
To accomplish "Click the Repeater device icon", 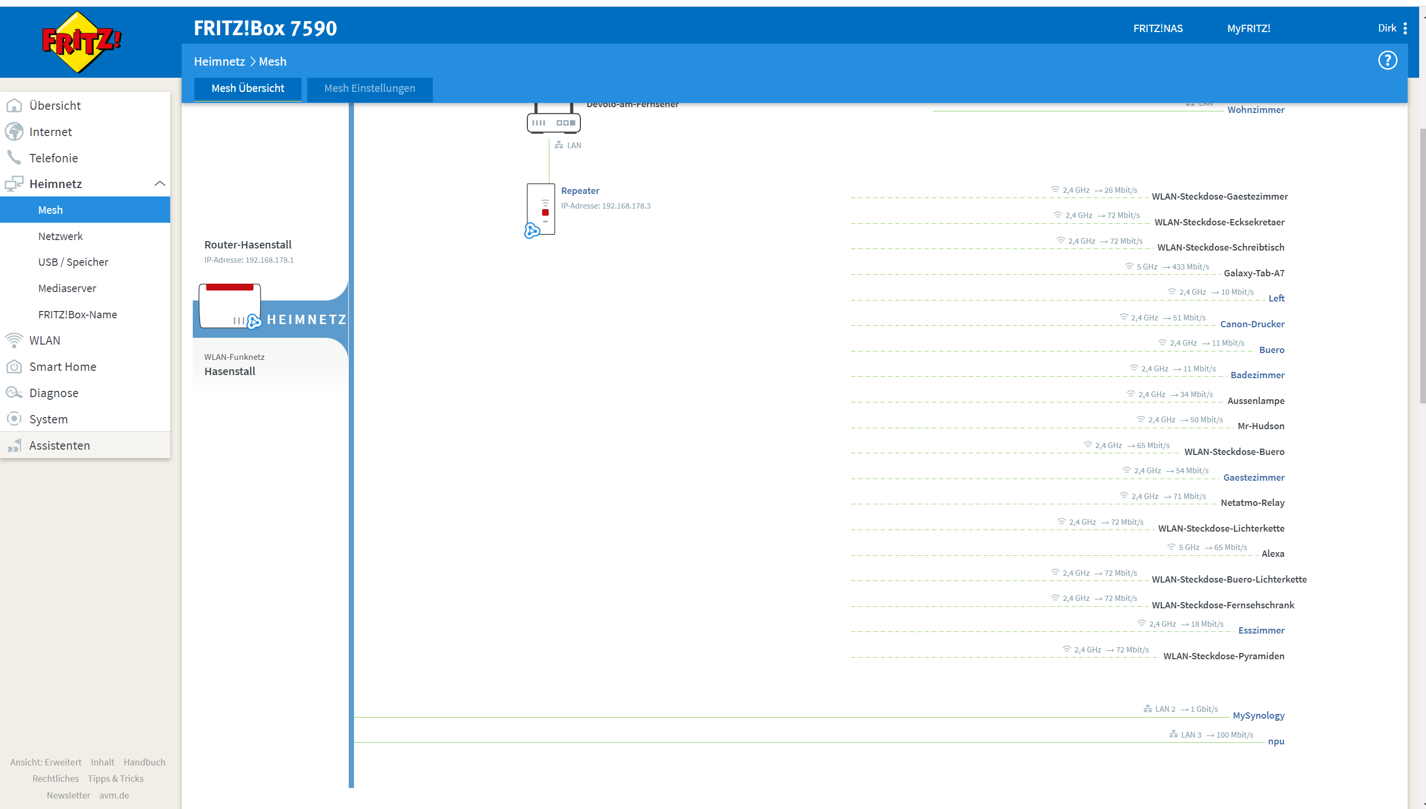I will (540, 210).
